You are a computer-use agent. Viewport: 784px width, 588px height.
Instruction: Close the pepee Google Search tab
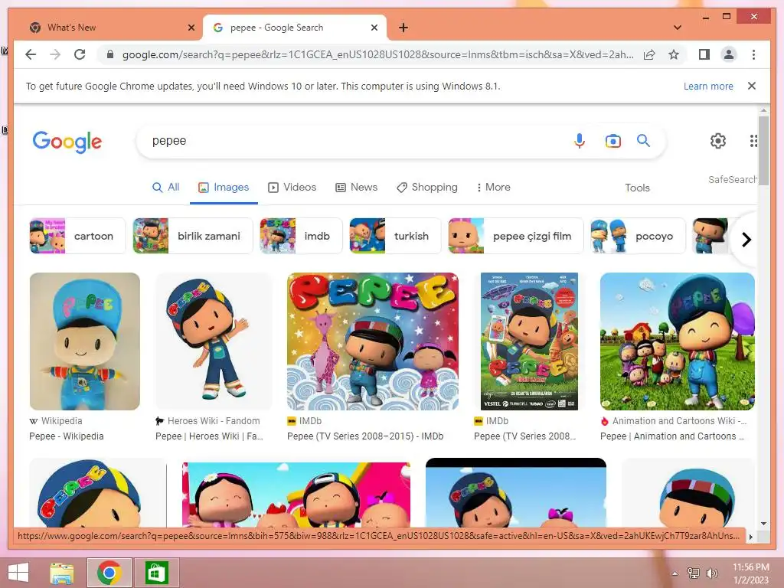pos(374,28)
